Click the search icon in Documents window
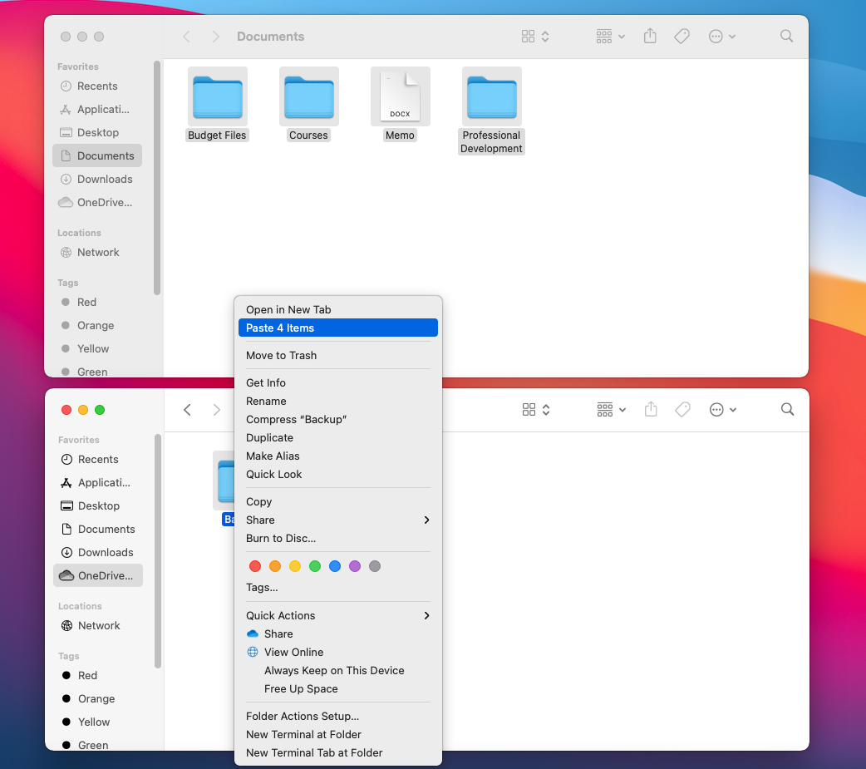Viewport: 866px width, 769px height. coord(786,37)
